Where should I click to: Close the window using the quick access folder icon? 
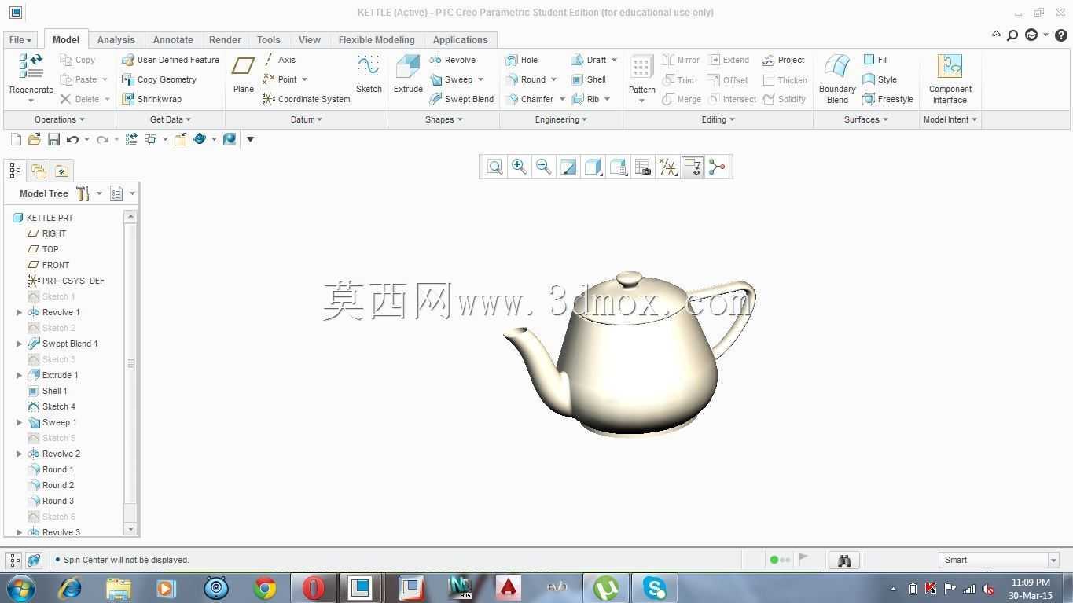click(x=180, y=139)
